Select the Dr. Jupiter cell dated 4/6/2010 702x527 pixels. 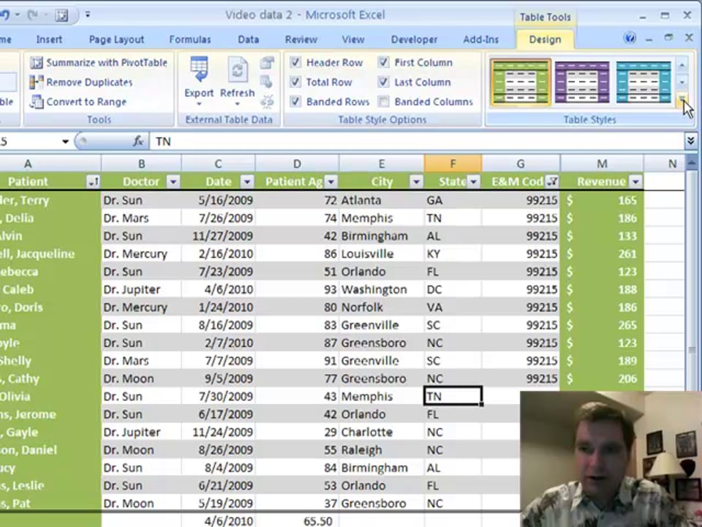coord(141,290)
